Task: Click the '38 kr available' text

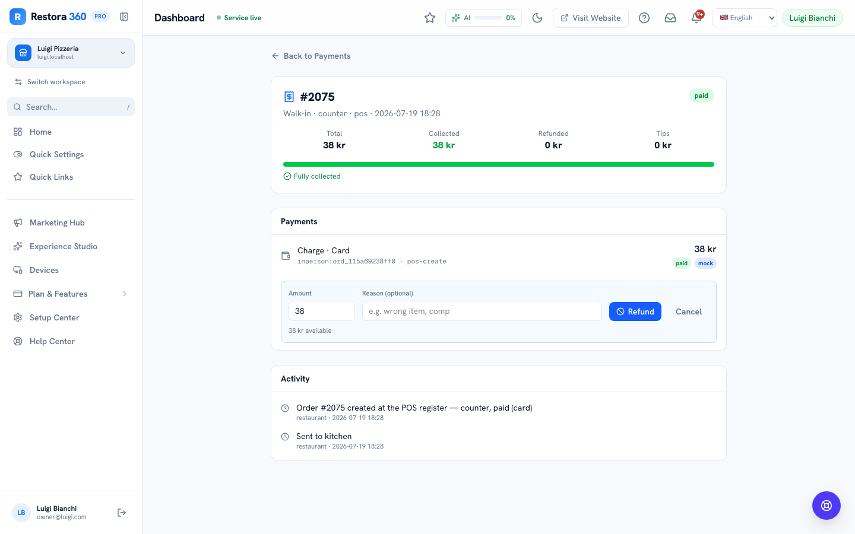Action: click(x=310, y=330)
